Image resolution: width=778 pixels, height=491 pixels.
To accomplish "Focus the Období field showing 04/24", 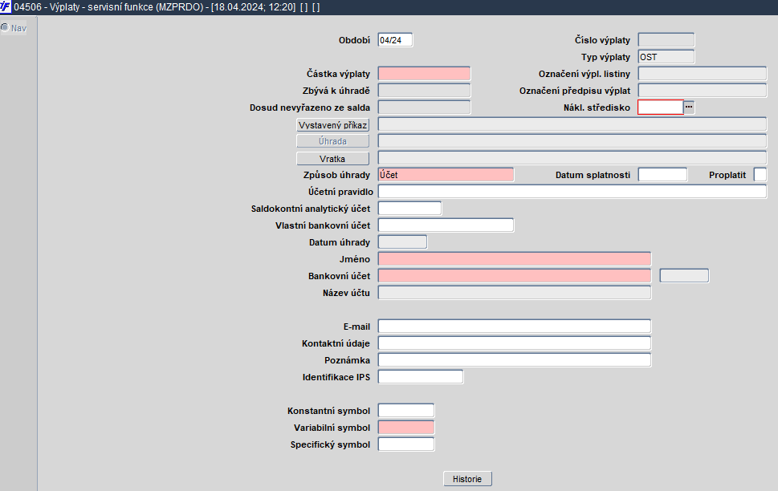I will [396, 40].
